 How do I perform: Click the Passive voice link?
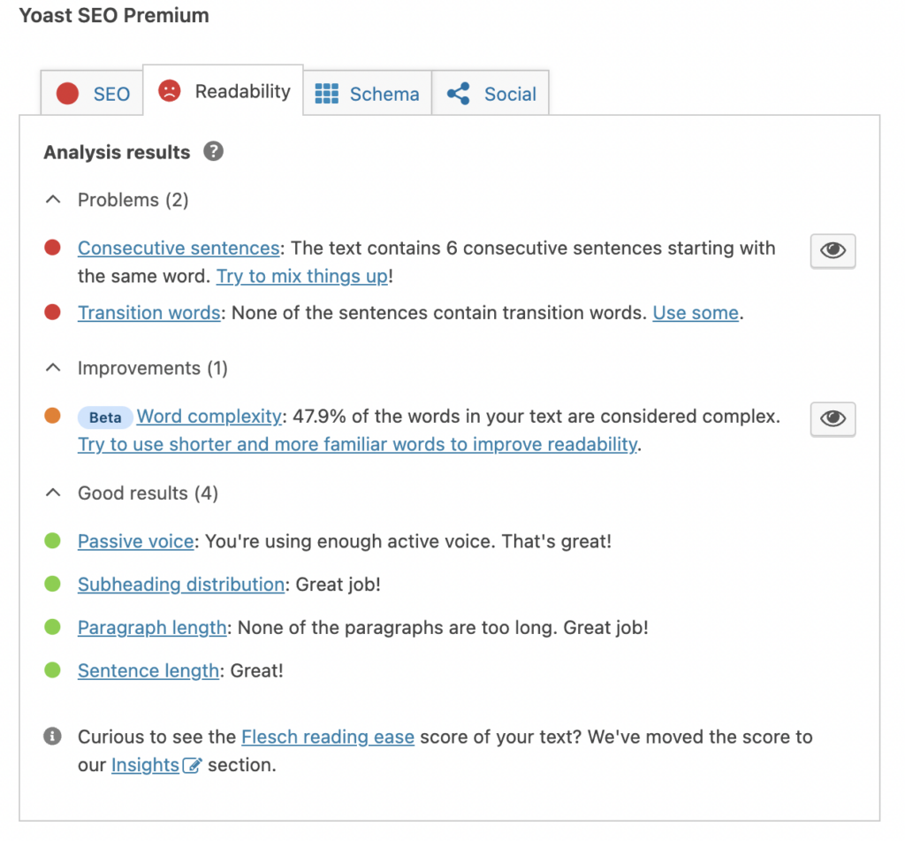(135, 541)
